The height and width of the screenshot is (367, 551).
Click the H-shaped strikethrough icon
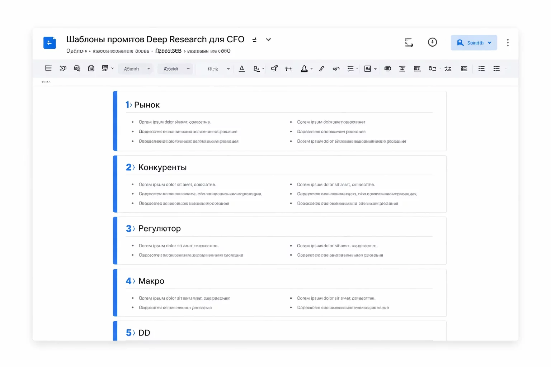(x=288, y=69)
